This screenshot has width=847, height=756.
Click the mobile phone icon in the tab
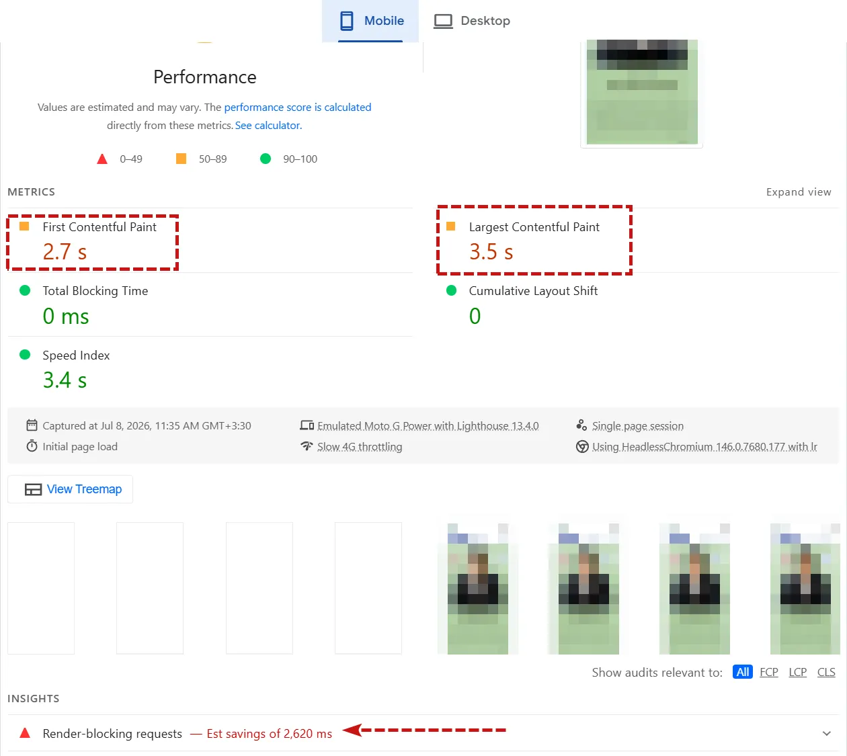tap(347, 21)
